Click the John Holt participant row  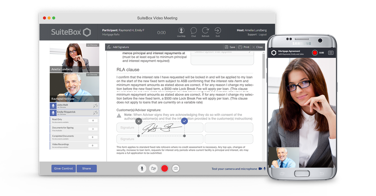pyautogui.click(x=74, y=106)
